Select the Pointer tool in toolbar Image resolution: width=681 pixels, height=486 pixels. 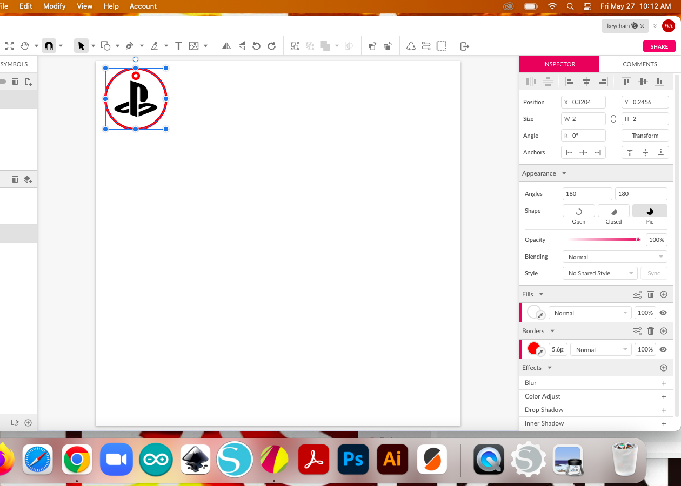coord(81,46)
